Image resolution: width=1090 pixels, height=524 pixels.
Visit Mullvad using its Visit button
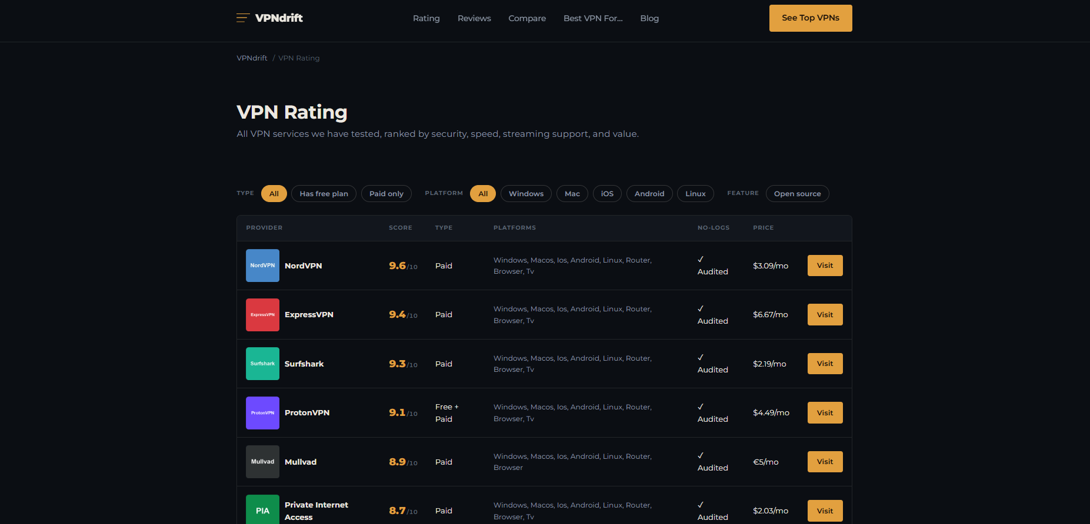pos(825,462)
